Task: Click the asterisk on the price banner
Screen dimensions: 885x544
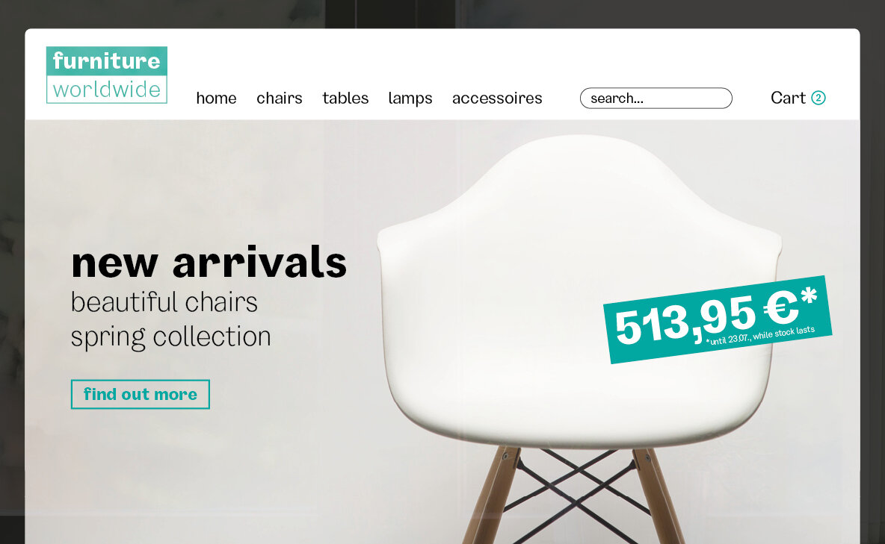Action: click(x=809, y=295)
